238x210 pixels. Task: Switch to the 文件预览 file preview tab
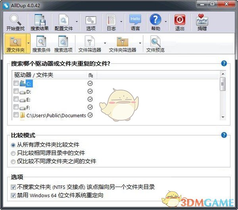pos(155,44)
